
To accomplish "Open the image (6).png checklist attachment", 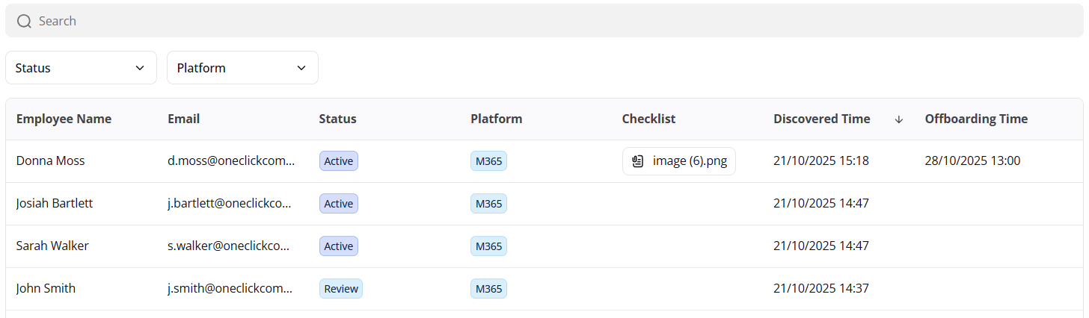I will click(x=689, y=161).
